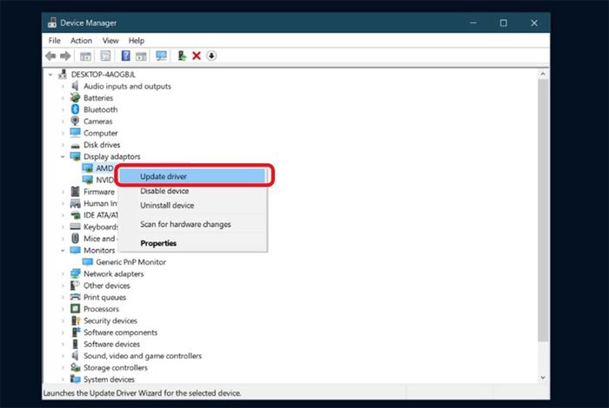This screenshot has height=408, width=609.
Task: Click the vertical scrollbar thumb
Action: (x=543, y=210)
